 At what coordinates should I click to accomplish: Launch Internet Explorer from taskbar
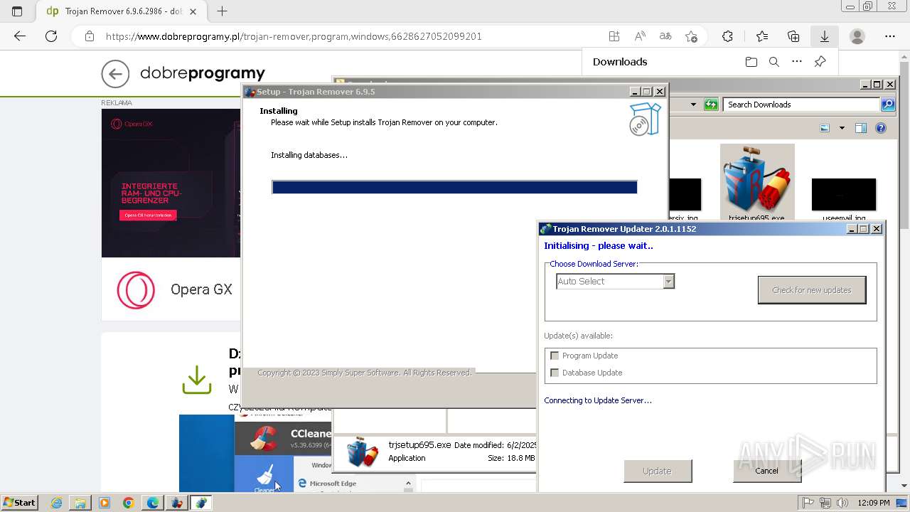click(x=56, y=503)
